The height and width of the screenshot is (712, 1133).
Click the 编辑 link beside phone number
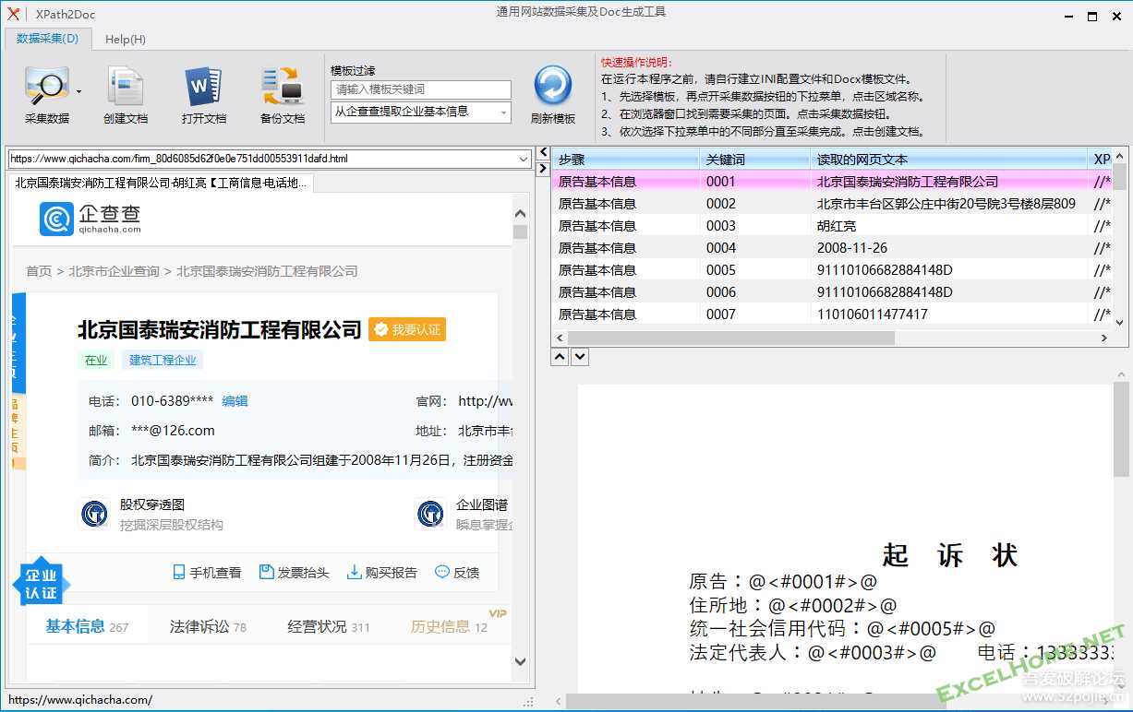[x=235, y=401]
